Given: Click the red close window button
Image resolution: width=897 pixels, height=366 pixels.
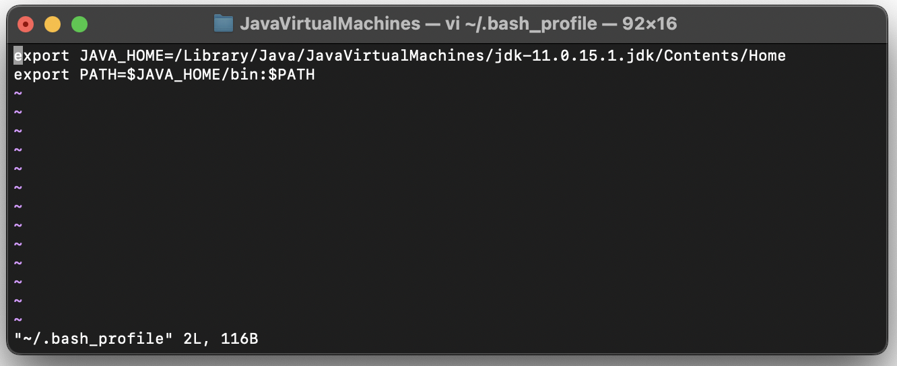Looking at the screenshot, I should tap(26, 25).
